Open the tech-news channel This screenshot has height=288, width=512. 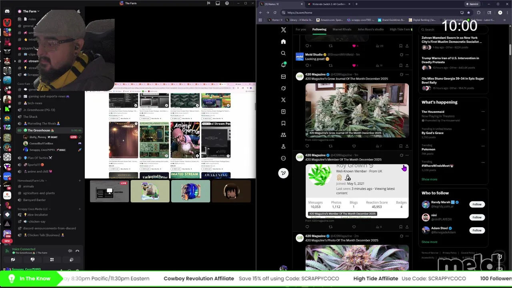[35, 103]
